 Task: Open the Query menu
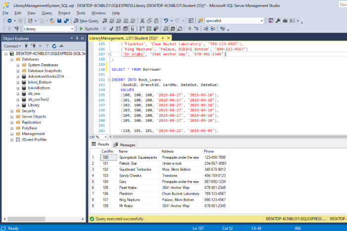pyautogui.click(x=47, y=13)
